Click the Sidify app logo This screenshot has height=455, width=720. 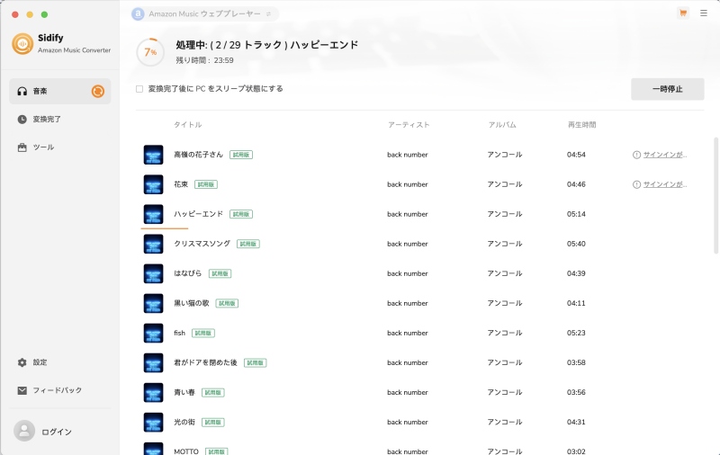point(22,43)
